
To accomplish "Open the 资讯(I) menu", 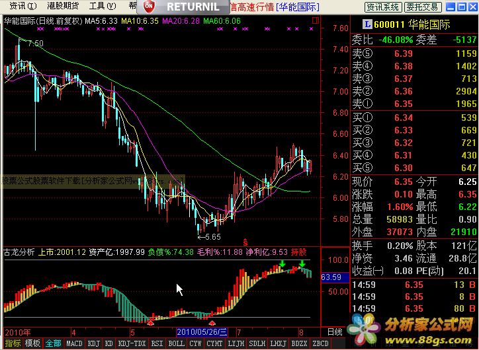I will coord(22,6).
